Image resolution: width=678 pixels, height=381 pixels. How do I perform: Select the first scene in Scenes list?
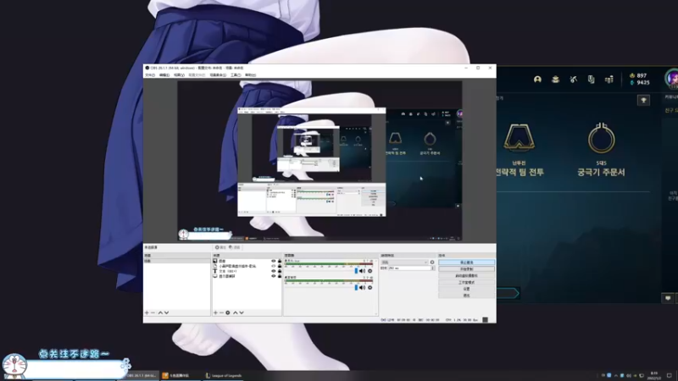(x=177, y=261)
